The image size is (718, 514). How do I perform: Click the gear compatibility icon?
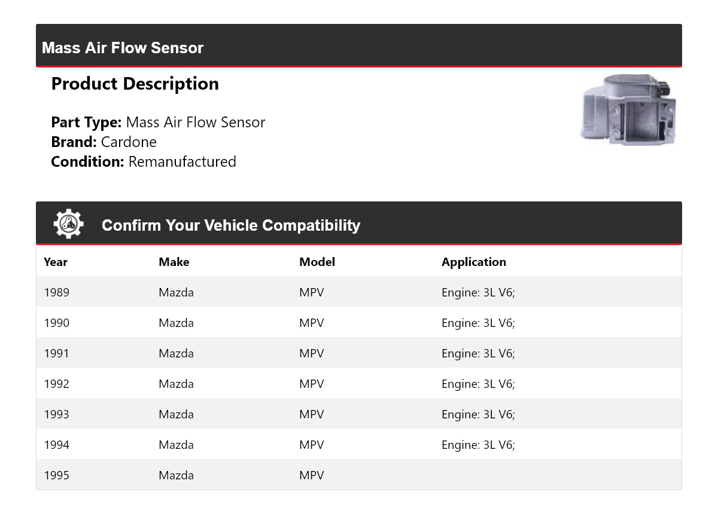68,225
